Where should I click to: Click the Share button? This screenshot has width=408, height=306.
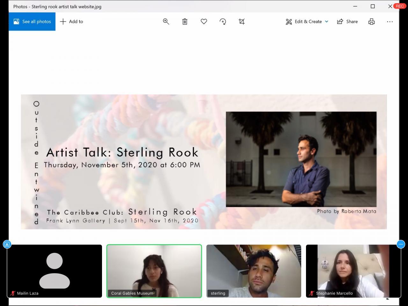[347, 22]
